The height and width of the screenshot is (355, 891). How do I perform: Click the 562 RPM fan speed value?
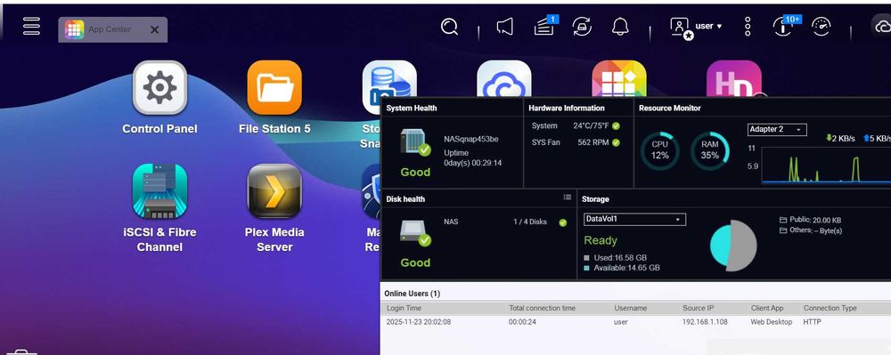pyautogui.click(x=593, y=142)
